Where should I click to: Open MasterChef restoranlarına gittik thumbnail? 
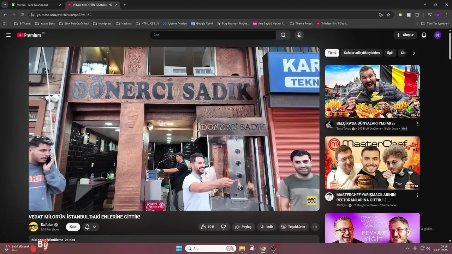(x=372, y=163)
